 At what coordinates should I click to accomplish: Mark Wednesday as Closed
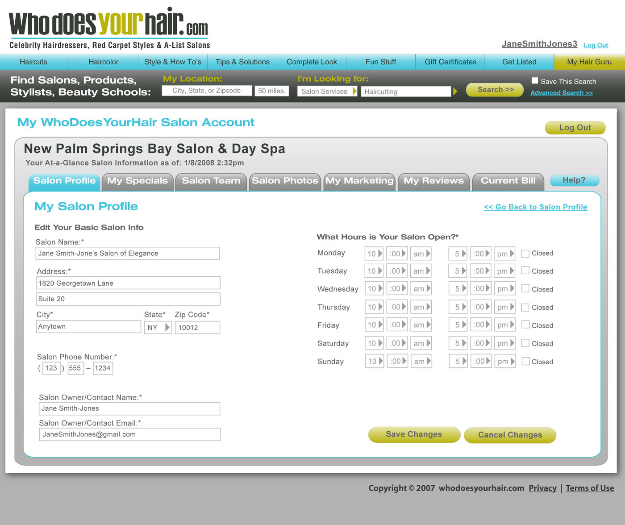(525, 288)
